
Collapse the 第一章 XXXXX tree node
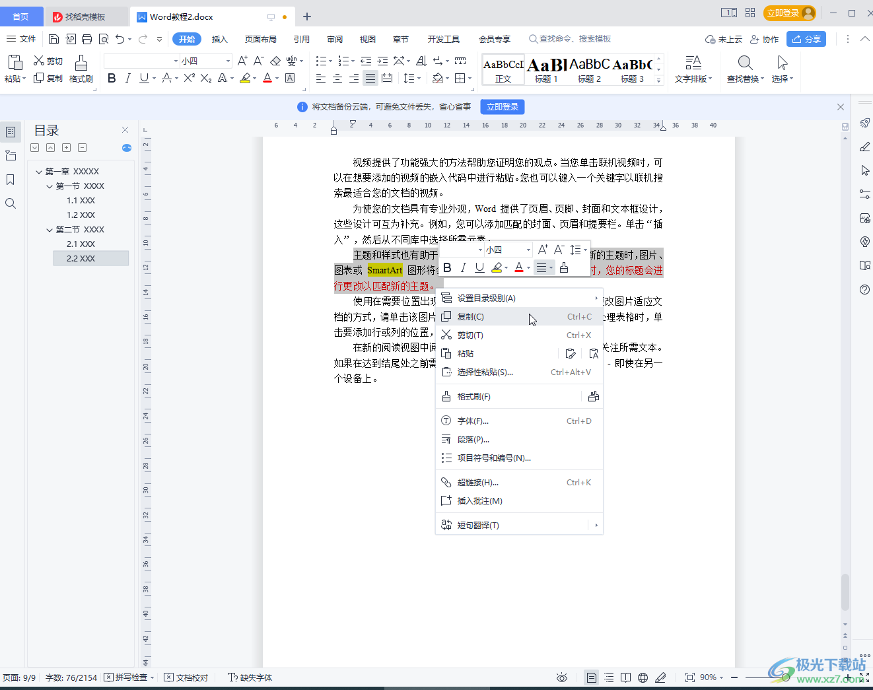click(39, 172)
